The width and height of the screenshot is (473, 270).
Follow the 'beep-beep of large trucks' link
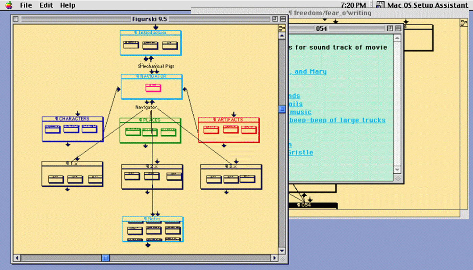pos(337,120)
